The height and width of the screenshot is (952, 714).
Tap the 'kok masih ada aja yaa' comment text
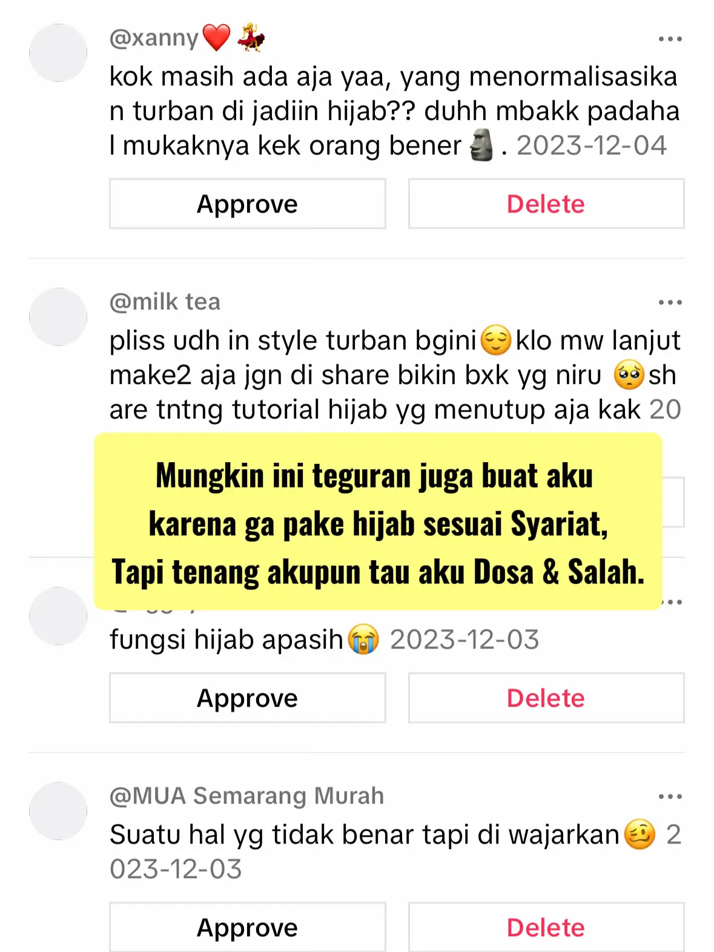click(394, 111)
